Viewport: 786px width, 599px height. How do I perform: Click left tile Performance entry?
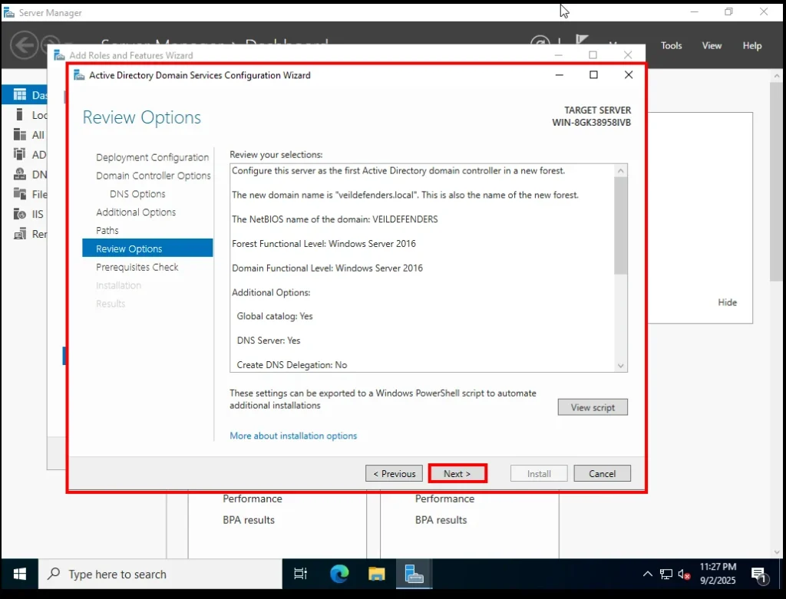(253, 499)
